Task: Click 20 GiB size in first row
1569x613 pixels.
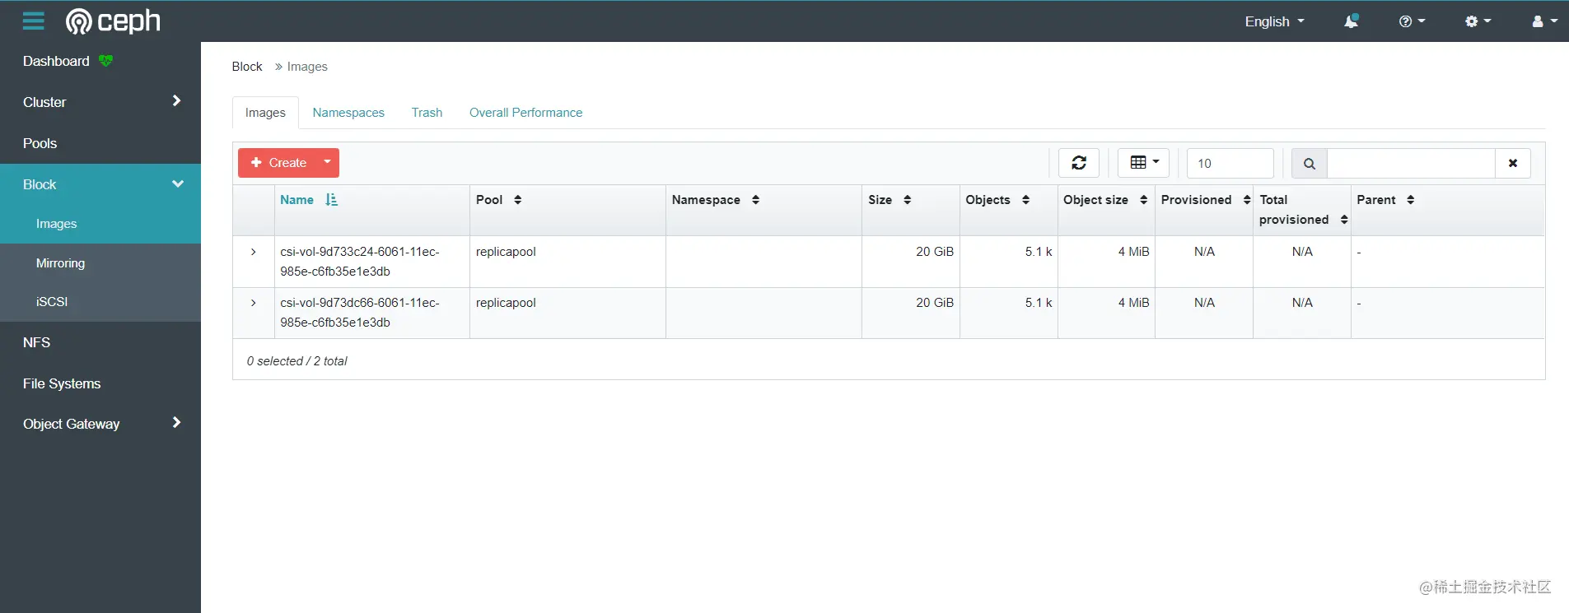Action: [x=935, y=252]
